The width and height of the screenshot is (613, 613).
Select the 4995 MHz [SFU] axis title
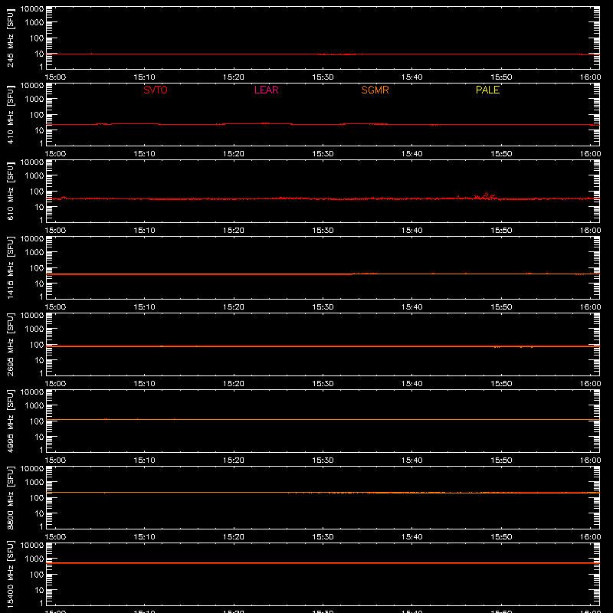click(x=10, y=421)
